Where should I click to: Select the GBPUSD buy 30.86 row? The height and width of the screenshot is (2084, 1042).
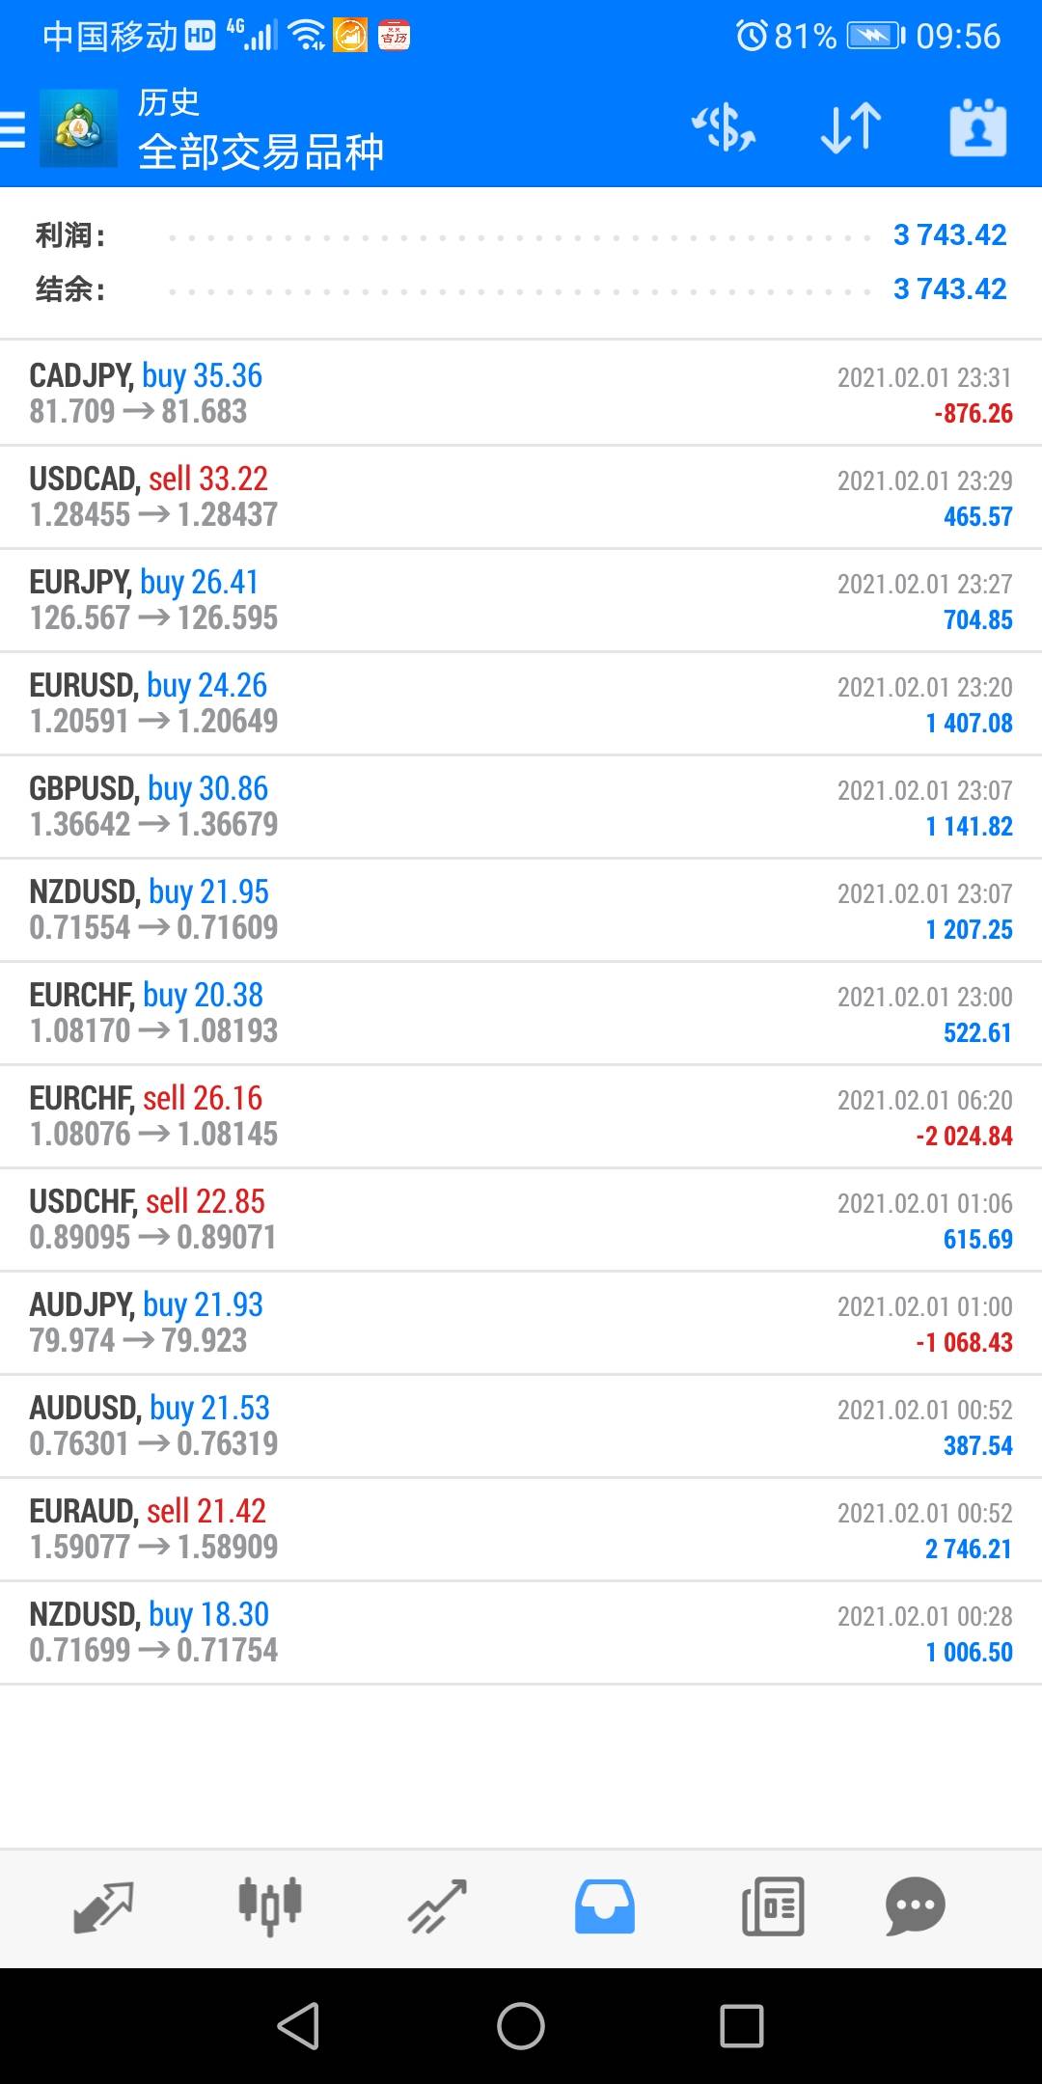point(521,807)
